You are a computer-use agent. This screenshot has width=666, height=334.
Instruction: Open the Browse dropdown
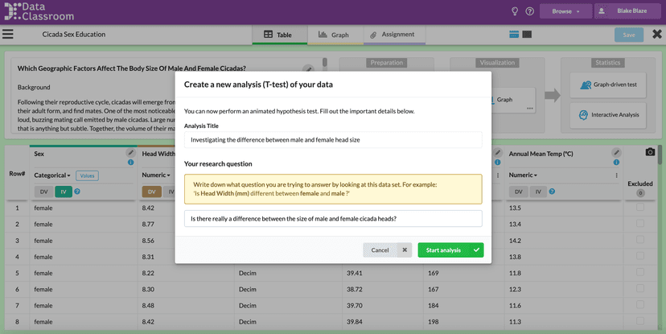coord(565,11)
